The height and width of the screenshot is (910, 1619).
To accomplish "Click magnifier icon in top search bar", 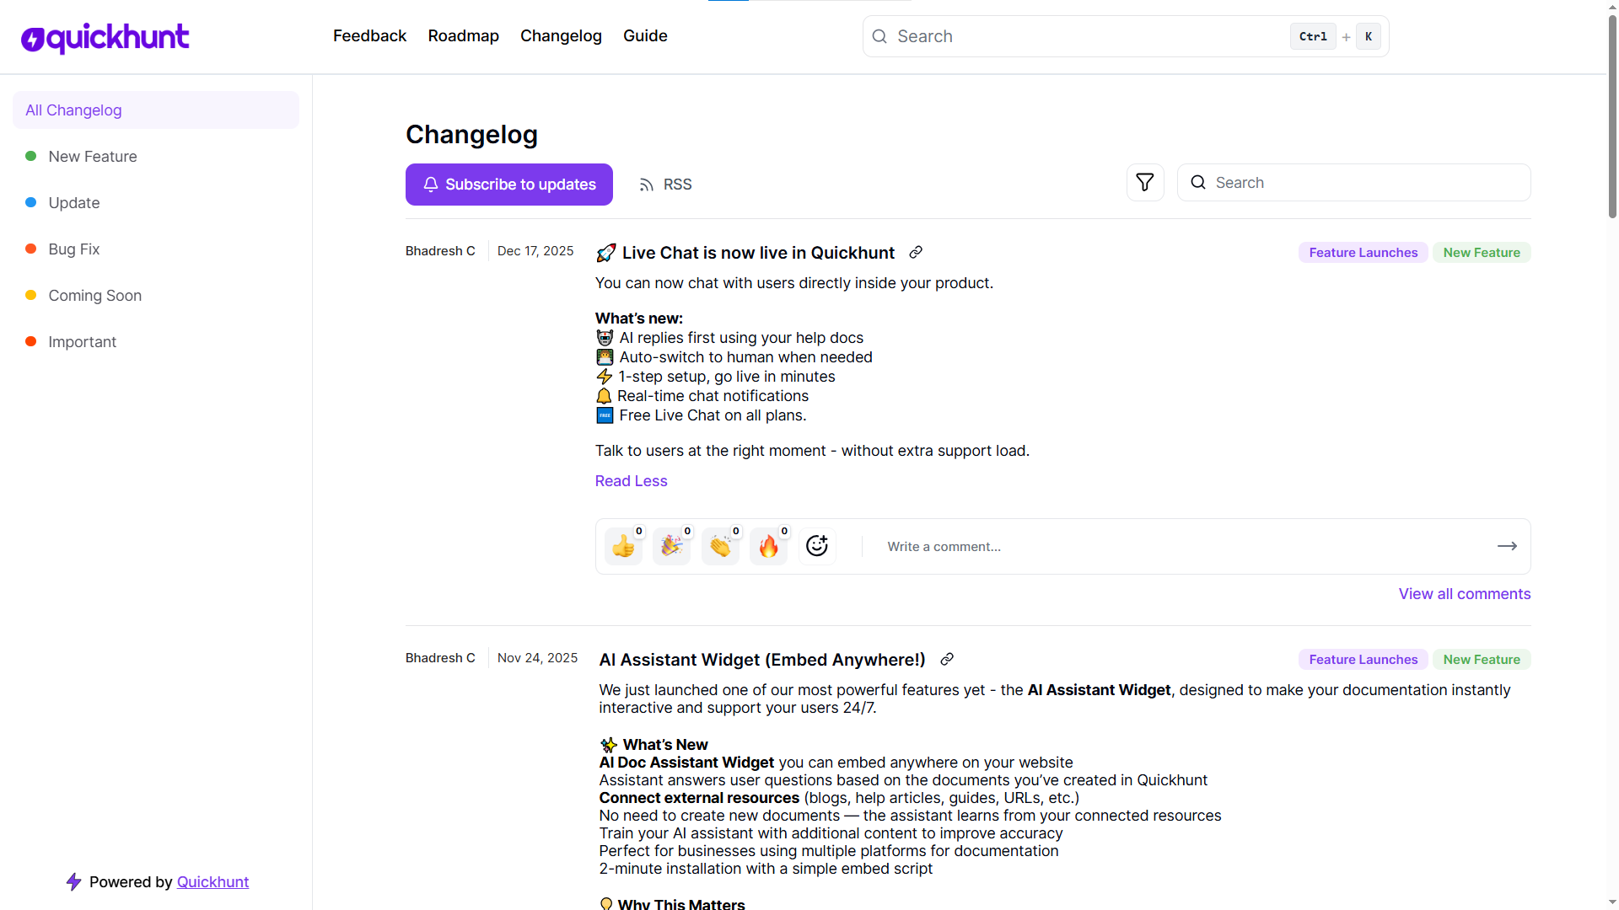I will click(x=879, y=36).
